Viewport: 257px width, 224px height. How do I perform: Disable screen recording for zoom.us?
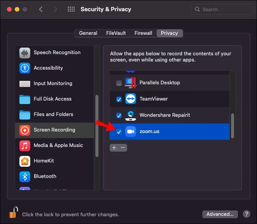[x=119, y=132]
